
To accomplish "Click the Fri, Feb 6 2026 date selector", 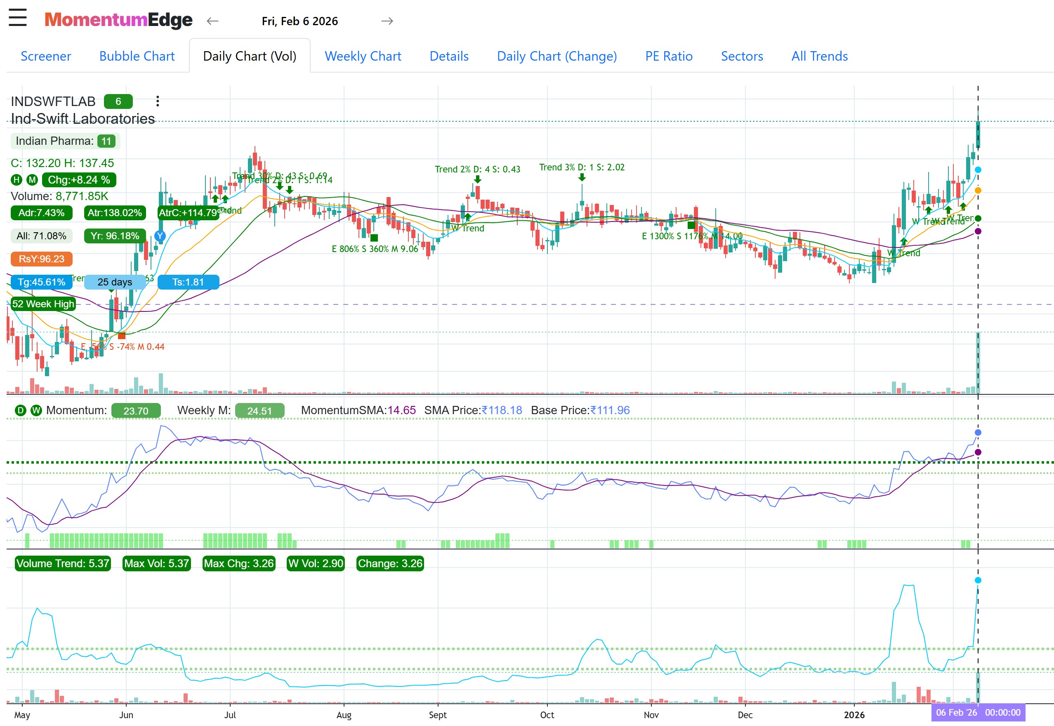I will (300, 21).
